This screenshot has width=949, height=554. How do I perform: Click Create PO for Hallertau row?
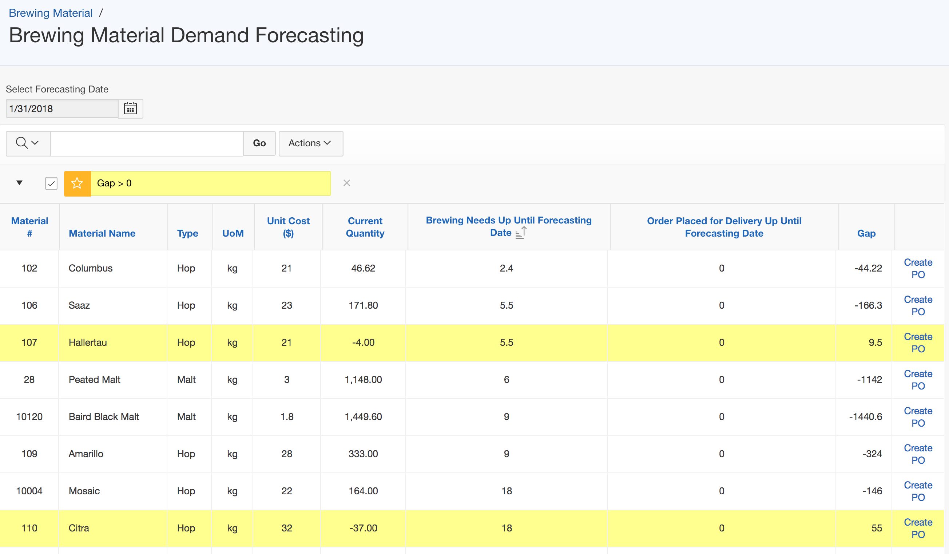[917, 343]
